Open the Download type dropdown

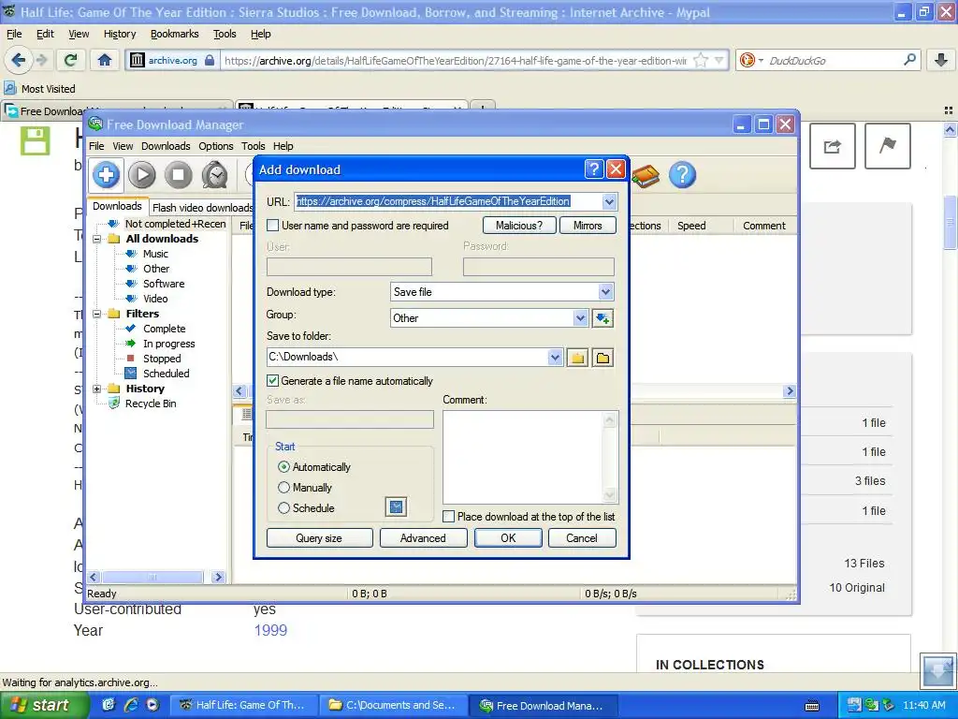(x=605, y=292)
